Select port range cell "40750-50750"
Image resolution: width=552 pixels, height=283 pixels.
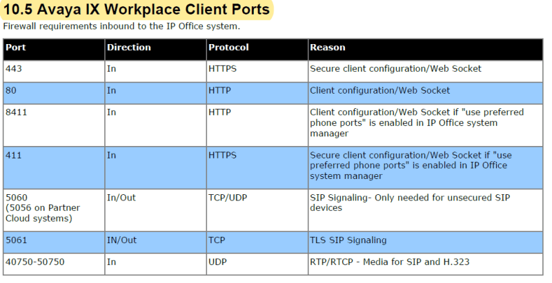[x=54, y=264]
